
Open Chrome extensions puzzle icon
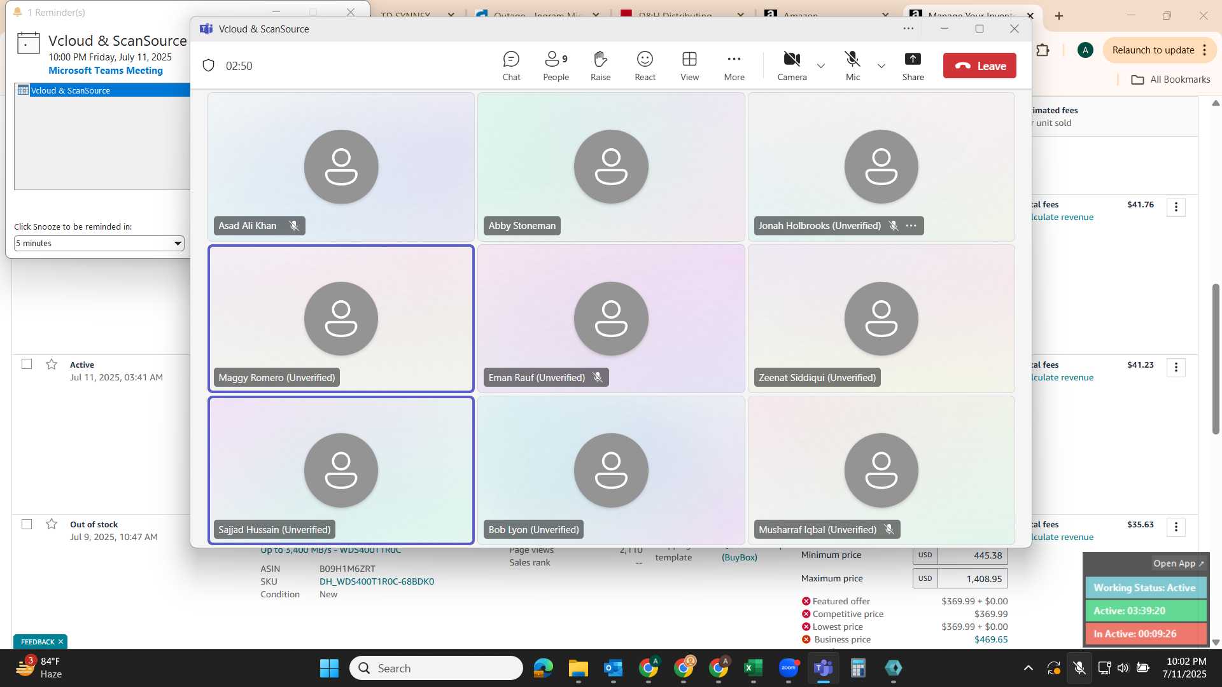pyautogui.click(x=1043, y=50)
